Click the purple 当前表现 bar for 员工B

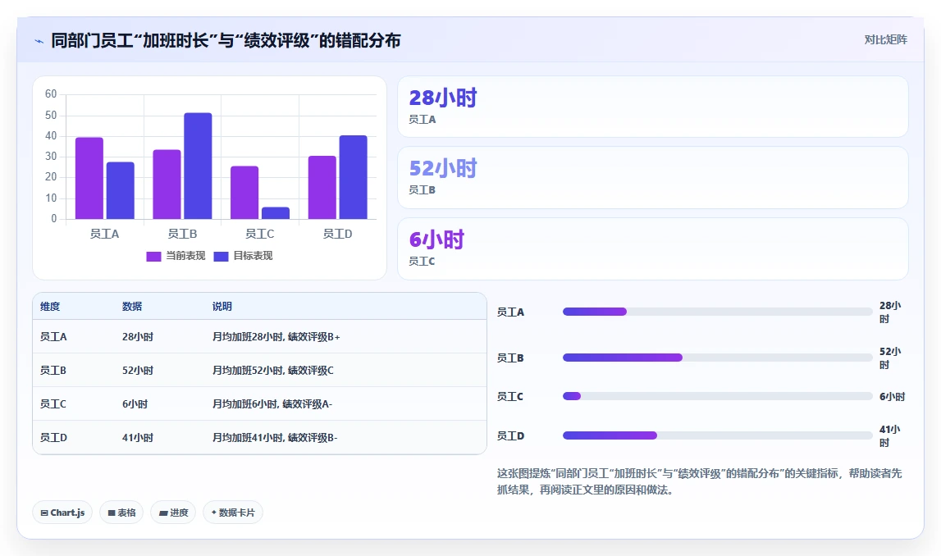(167, 185)
